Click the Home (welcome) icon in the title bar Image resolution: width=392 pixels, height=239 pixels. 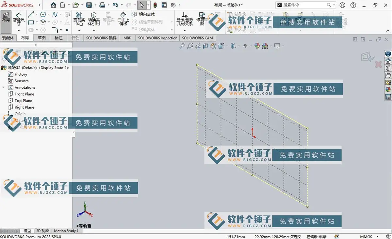tap(54, 5)
